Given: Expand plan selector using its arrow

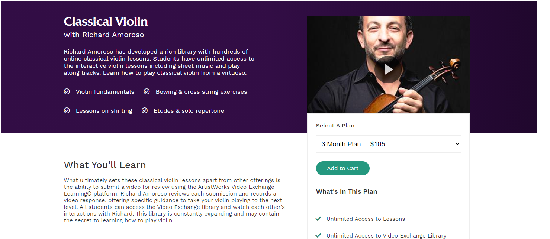Looking at the screenshot, I should pos(457,144).
